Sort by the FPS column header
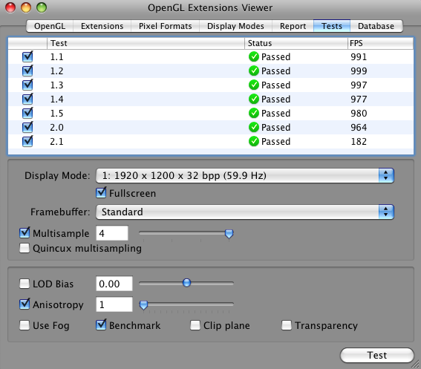The height and width of the screenshot is (369, 421). pyautogui.click(x=380, y=43)
